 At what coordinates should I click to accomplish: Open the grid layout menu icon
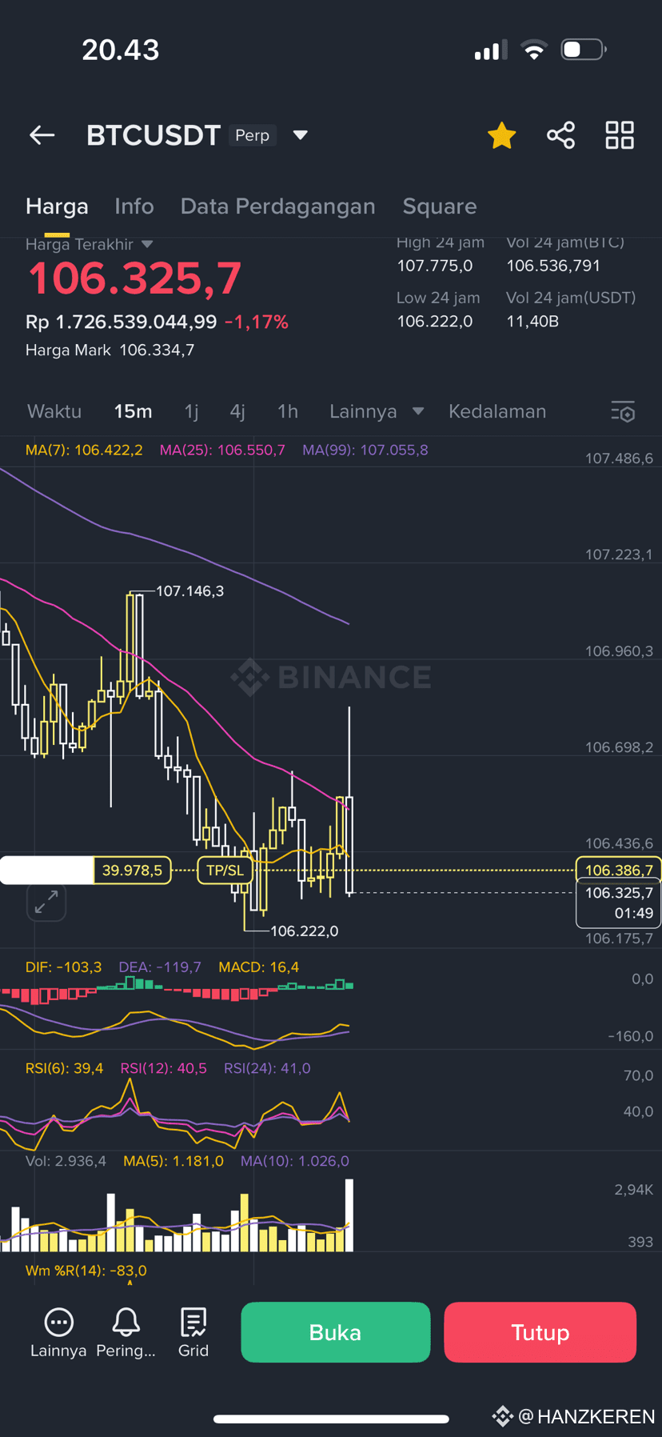[x=620, y=135]
